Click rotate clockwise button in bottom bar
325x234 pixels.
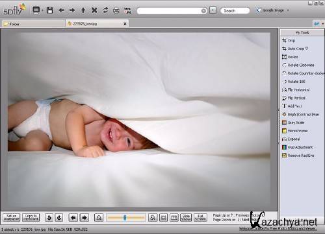(x=59, y=217)
